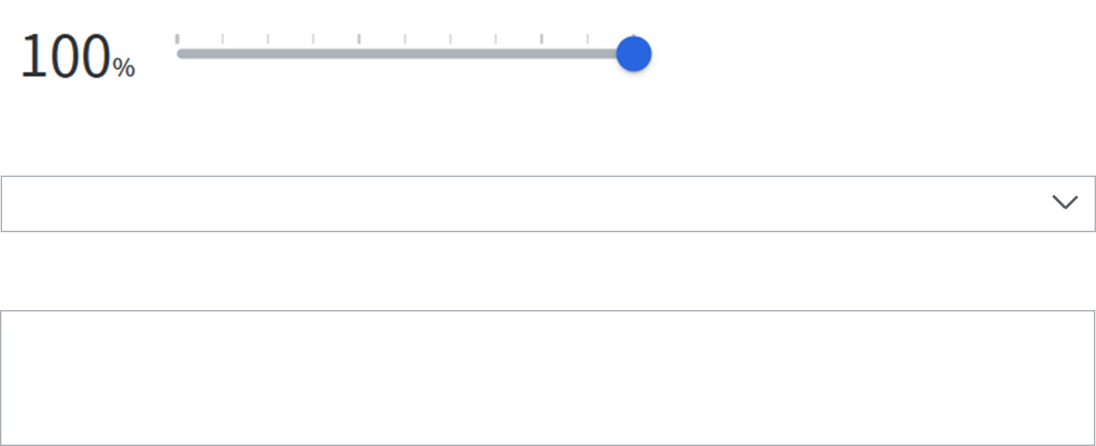This screenshot has height=446, width=1096.
Task: Expand the dropdown using its chevron arrow
Action: pyautogui.click(x=1064, y=203)
